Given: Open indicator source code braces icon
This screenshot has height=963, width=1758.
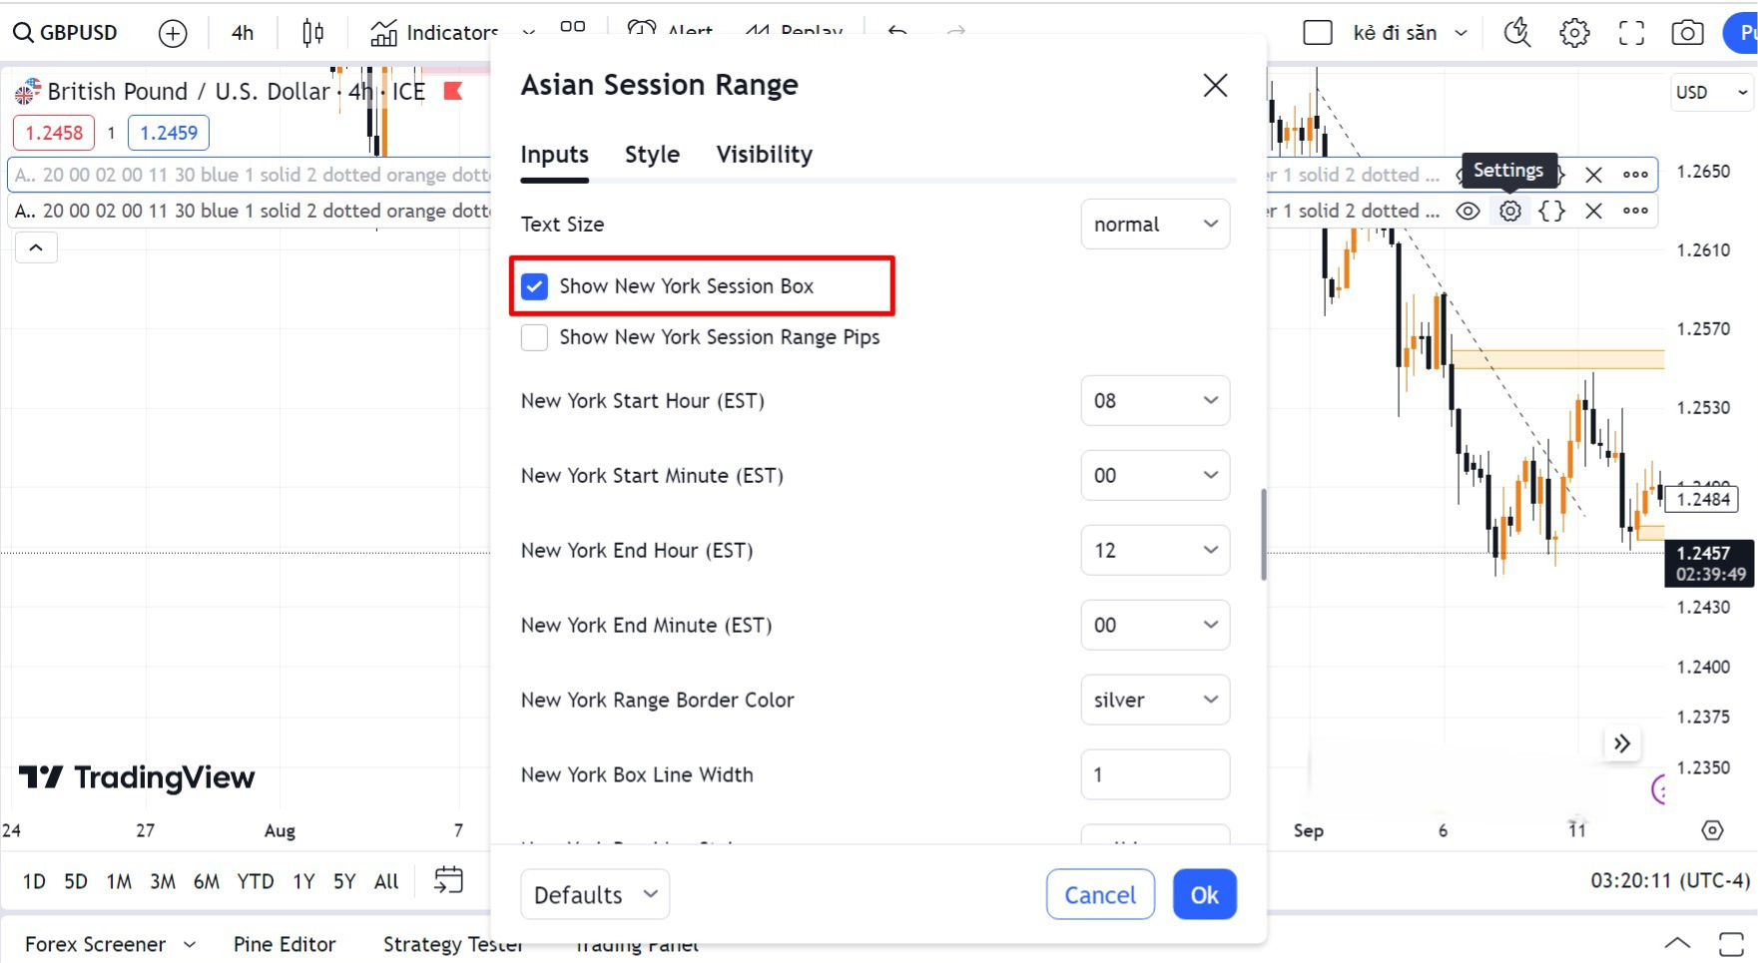Looking at the screenshot, I should [1551, 211].
